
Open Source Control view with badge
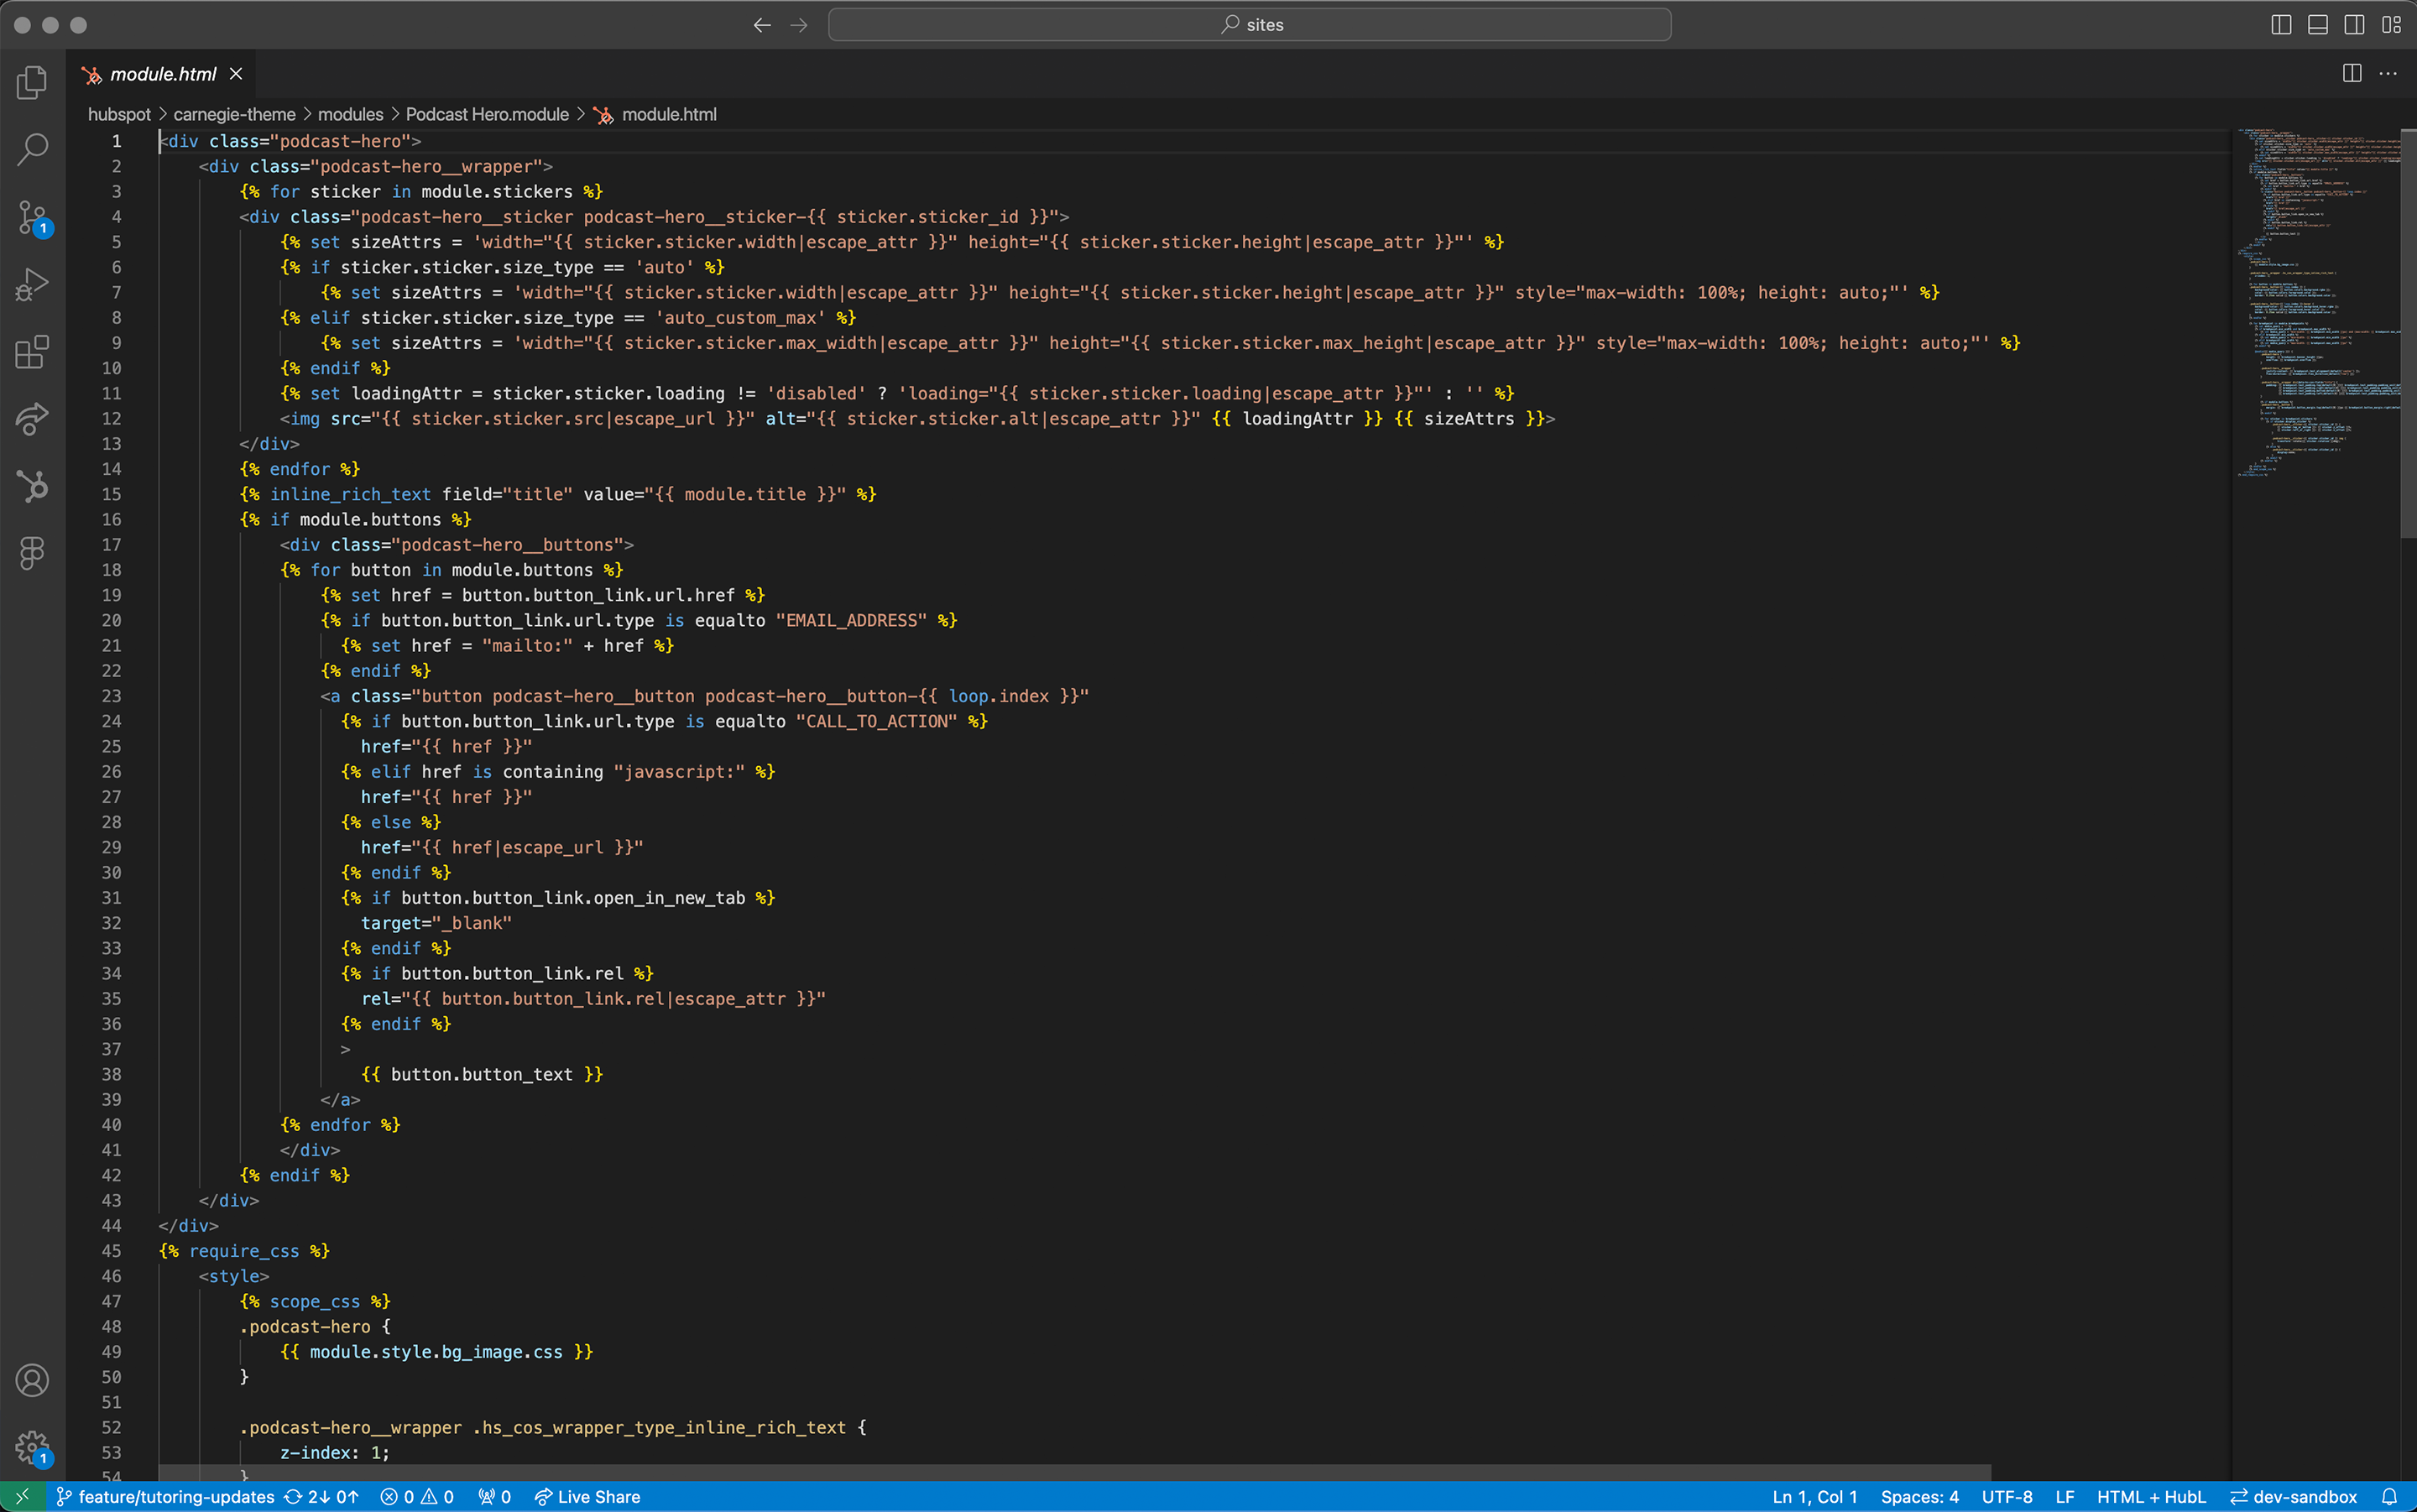click(x=32, y=217)
